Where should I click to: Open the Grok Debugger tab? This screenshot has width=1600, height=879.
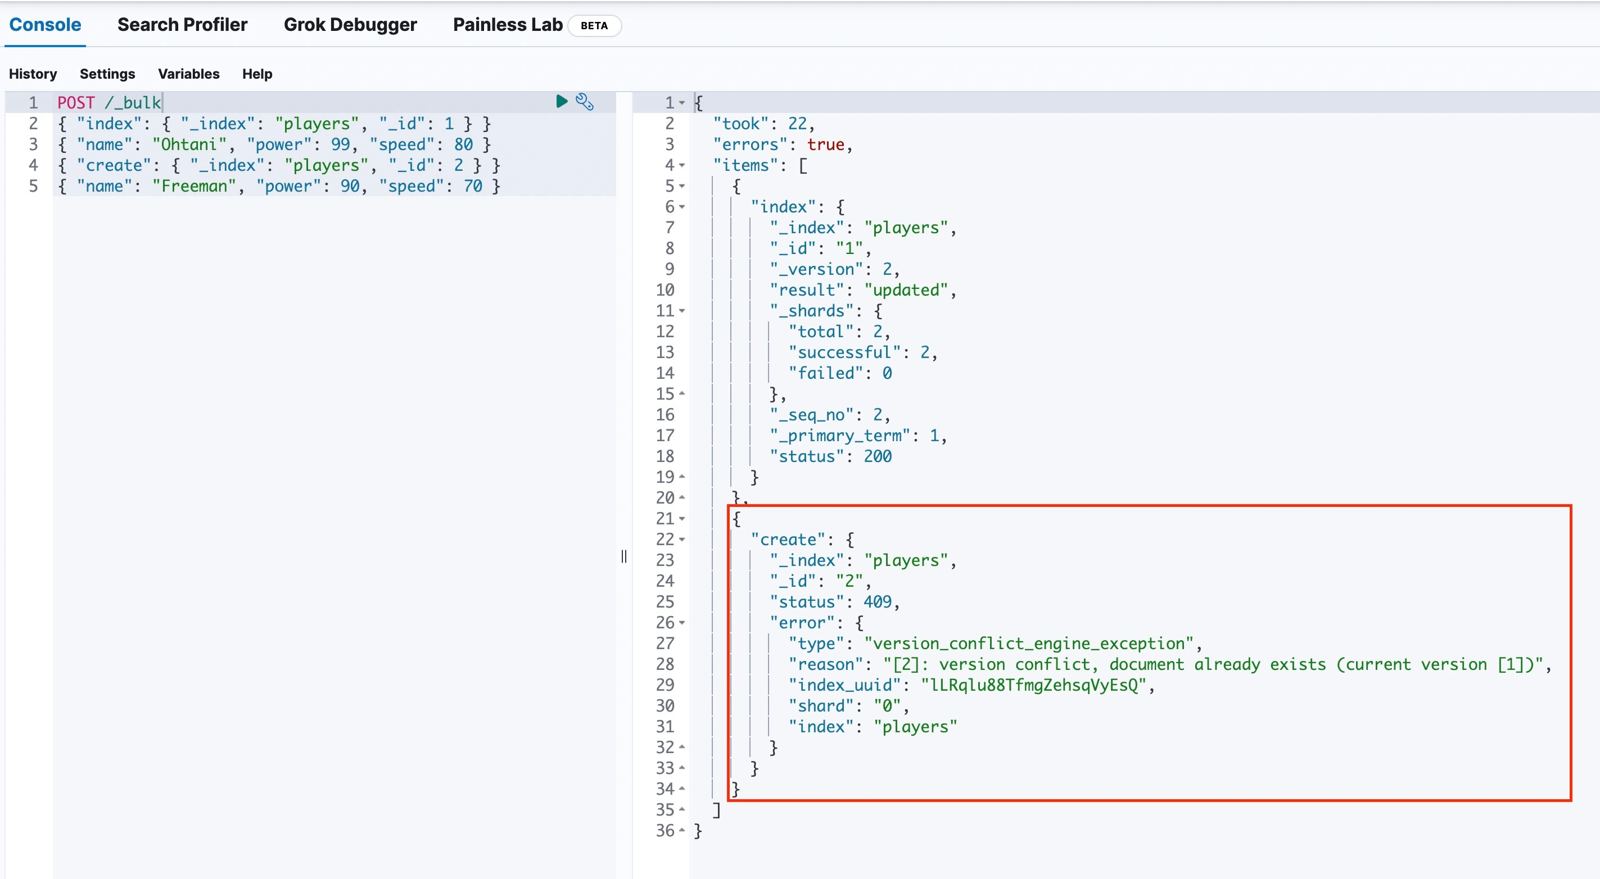(x=350, y=25)
